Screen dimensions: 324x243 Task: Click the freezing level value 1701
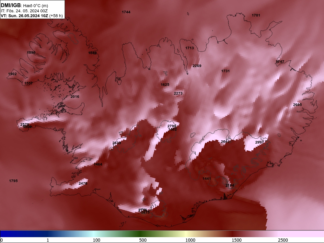click(x=256, y=15)
